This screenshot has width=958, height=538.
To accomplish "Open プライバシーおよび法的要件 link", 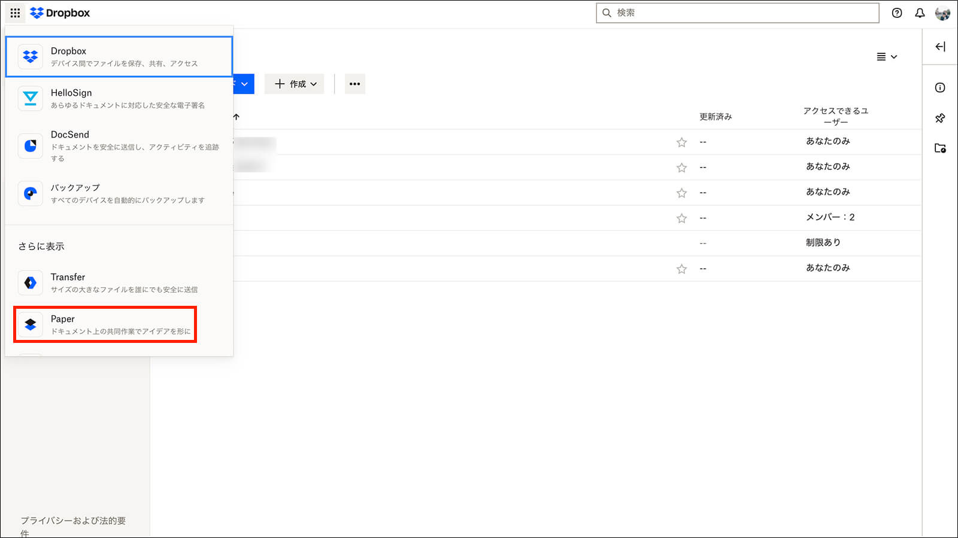I will click(73, 527).
